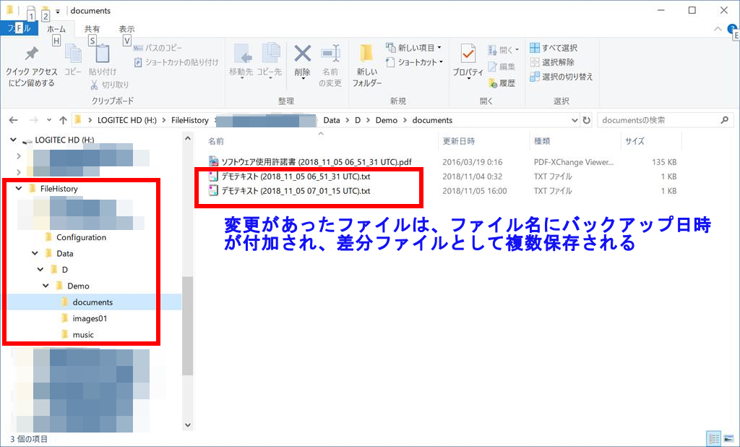This screenshot has width=740, height=447.
Task: Click Select all (すべて選択) button
Action: click(554, 48)
